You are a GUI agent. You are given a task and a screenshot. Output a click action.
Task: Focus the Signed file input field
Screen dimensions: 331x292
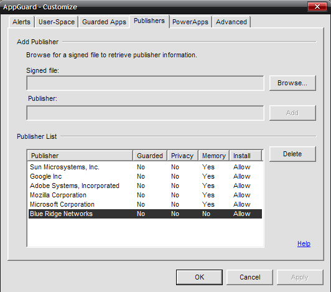tap(145, 83)
